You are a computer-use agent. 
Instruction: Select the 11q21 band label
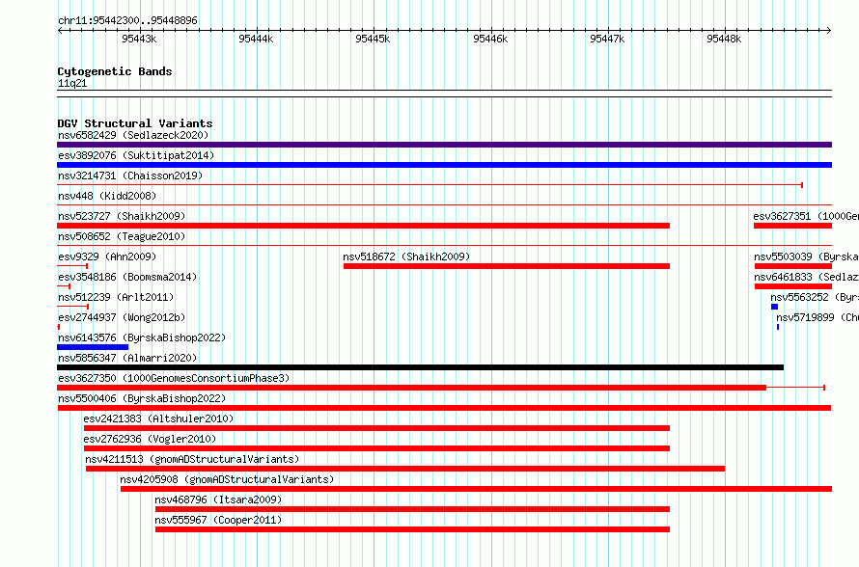(x=72, y=83)
